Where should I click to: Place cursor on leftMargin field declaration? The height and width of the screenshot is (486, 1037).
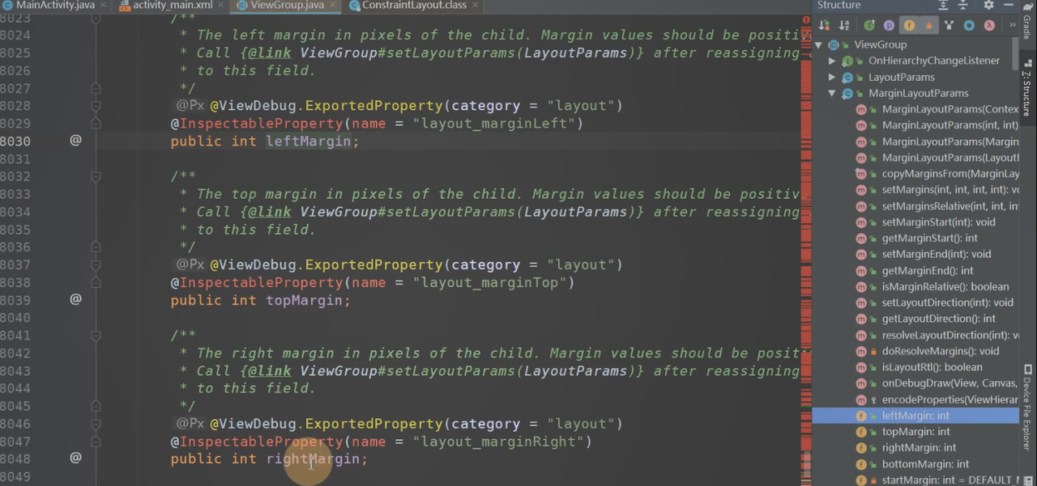(x=308, y=142)
